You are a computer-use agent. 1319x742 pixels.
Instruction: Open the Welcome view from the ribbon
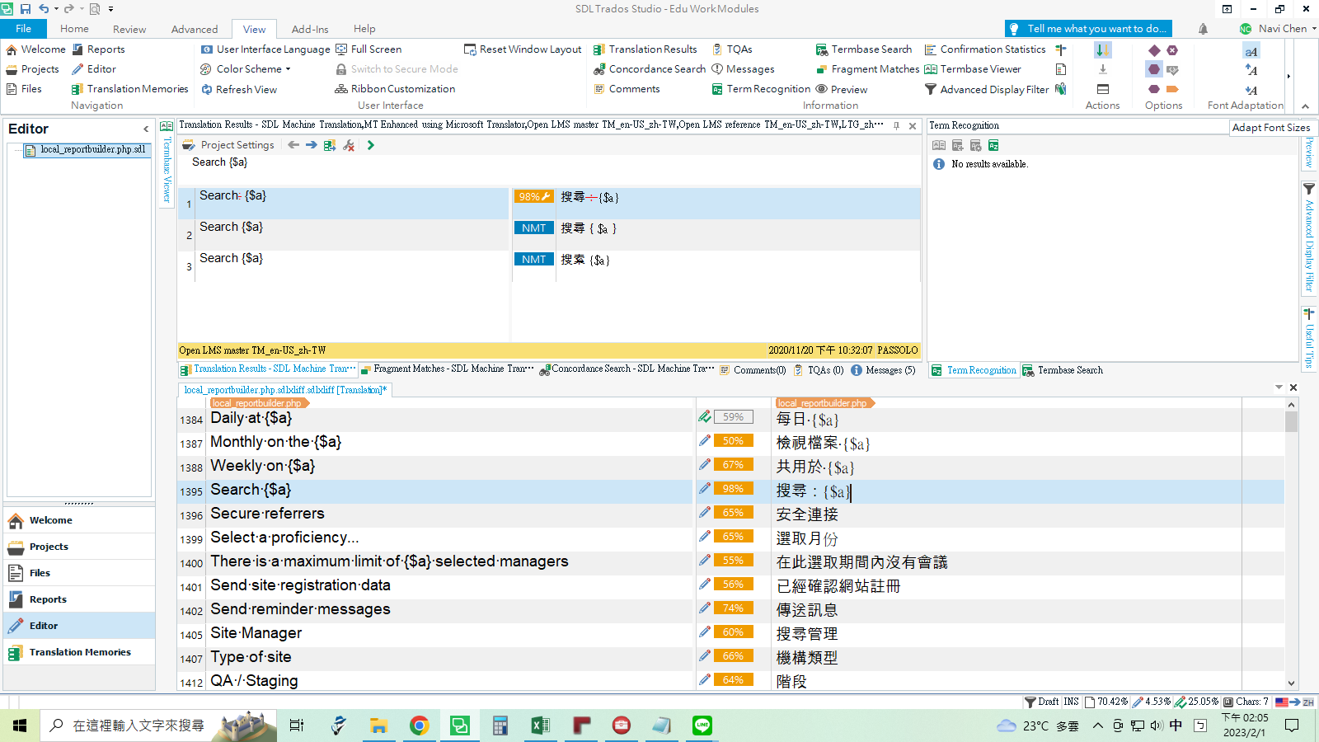(35, 49)
